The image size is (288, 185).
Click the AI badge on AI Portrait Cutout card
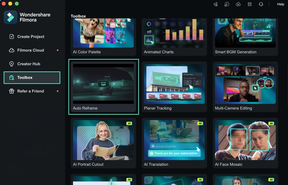tap(129, 123)
